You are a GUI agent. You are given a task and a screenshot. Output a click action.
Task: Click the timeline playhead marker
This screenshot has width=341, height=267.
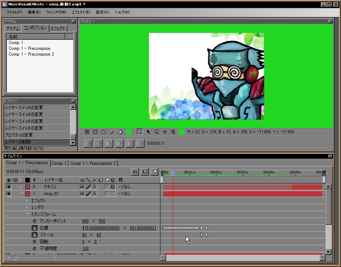(x=173, y=173)
